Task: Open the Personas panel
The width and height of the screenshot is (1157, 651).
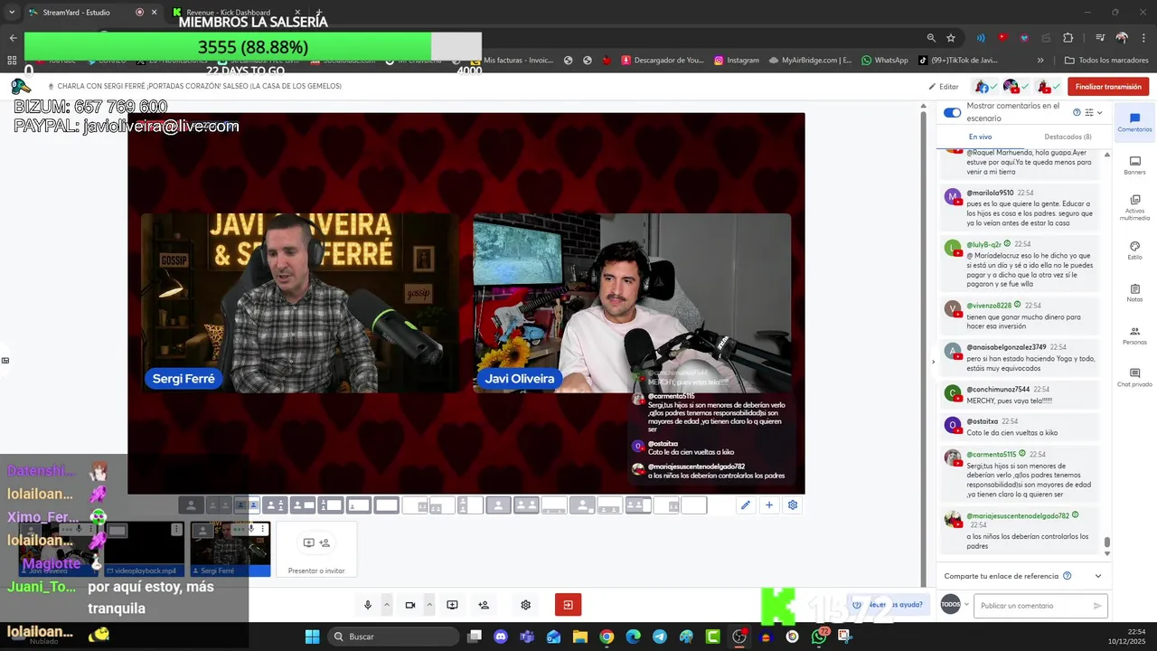Action: point(1134,335)
